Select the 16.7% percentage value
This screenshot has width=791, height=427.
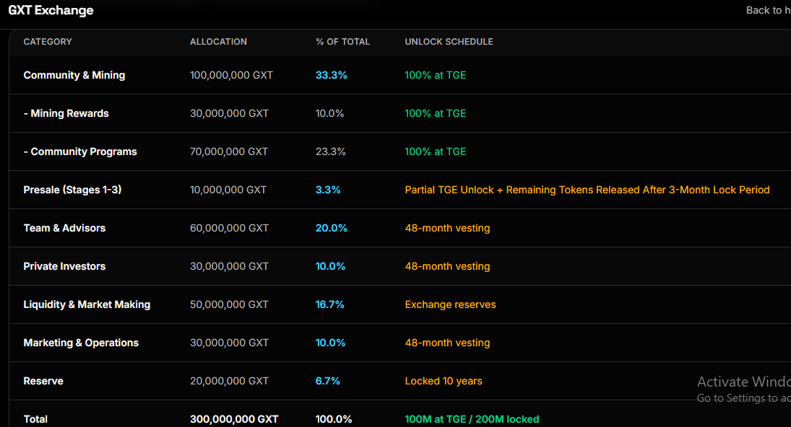330,304
